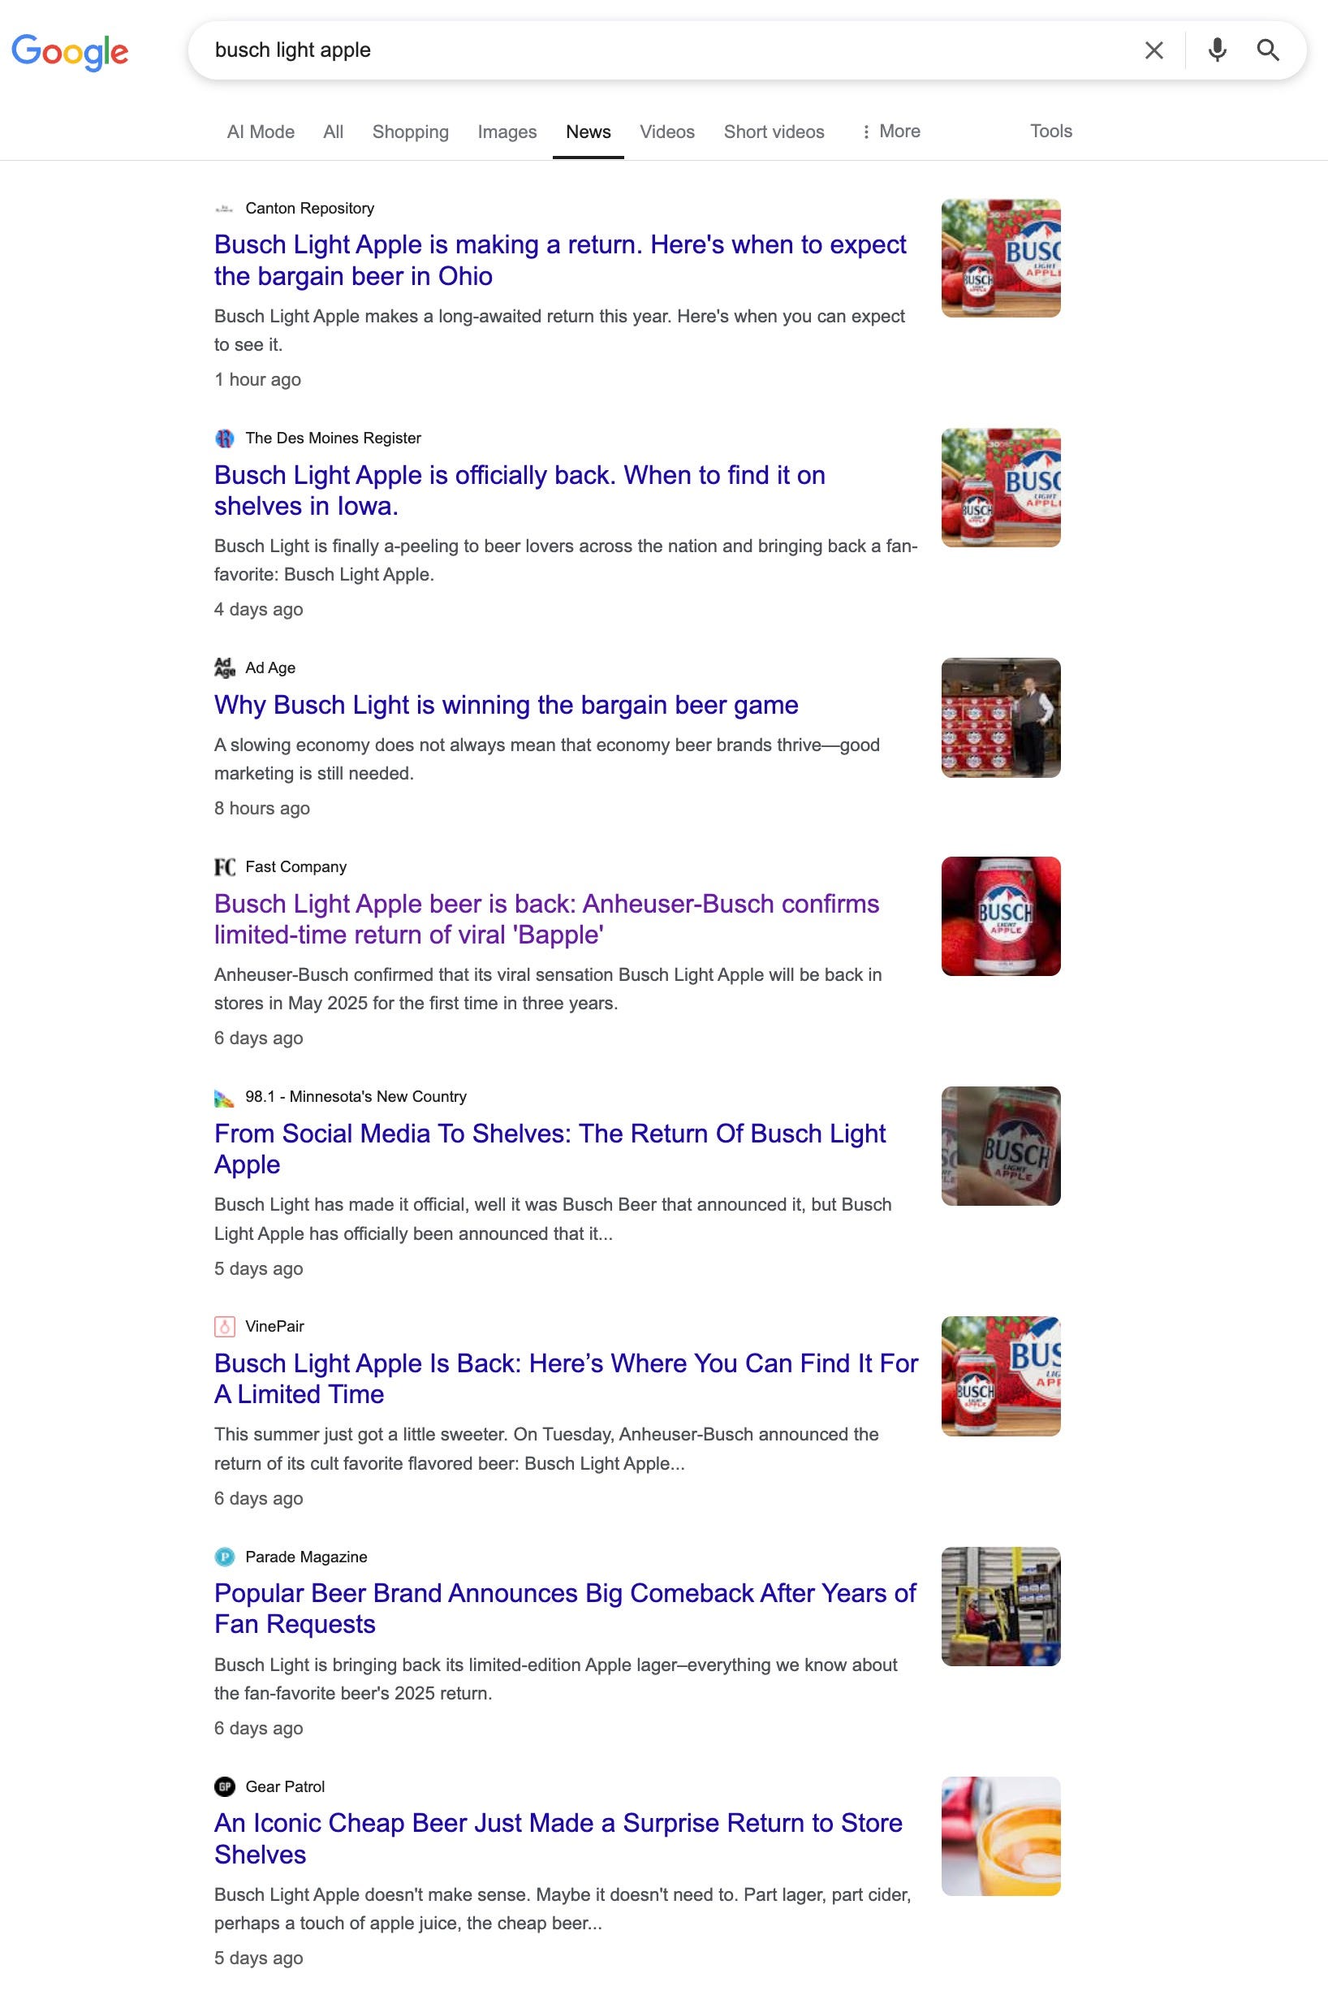The height and width of the screenshot is (1991, 1328).
Task: Click the Fast Company FC icon
Action: (224, 866)
